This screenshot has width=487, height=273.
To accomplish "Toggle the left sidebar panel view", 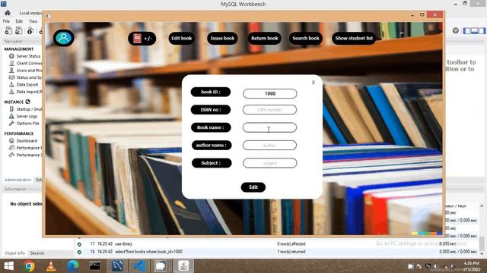I will point(466,30).
